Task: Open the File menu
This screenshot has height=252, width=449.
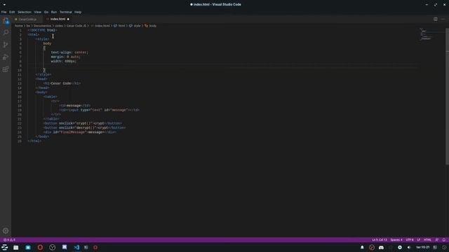Action: coord(4,12)
